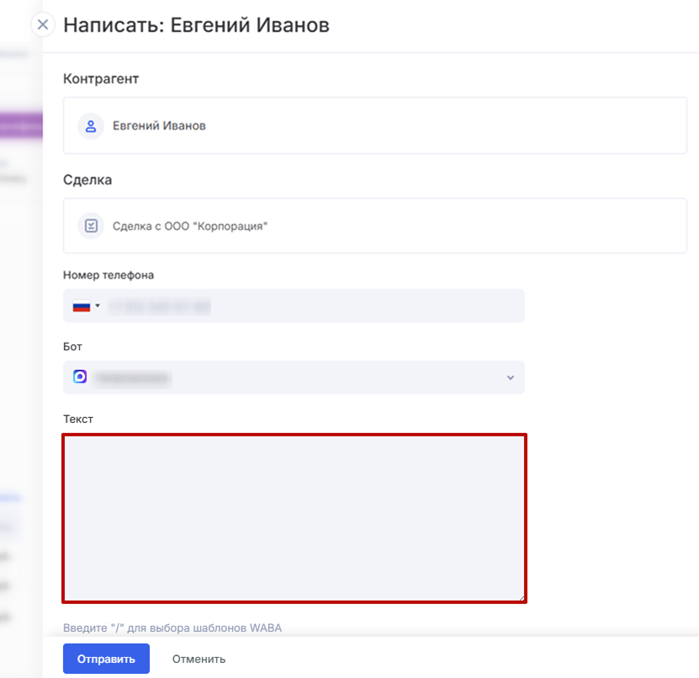Click the deal checklist icon
The height and width of the screenshot is (678, 699).
point(91,226)
